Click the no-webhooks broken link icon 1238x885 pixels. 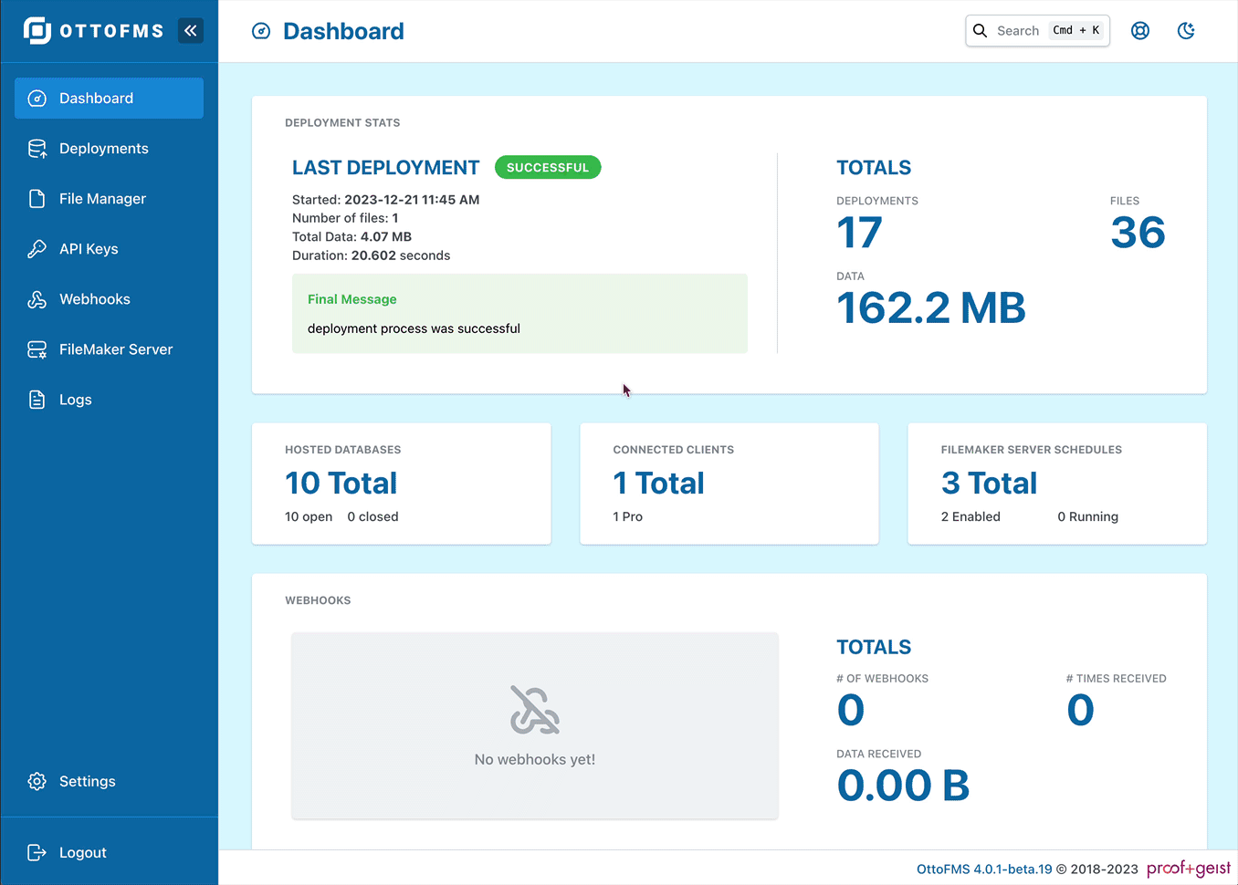pos(535,710)
